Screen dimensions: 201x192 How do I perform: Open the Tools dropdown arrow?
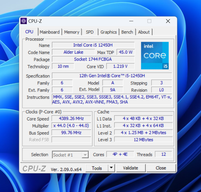coord(111,168)
